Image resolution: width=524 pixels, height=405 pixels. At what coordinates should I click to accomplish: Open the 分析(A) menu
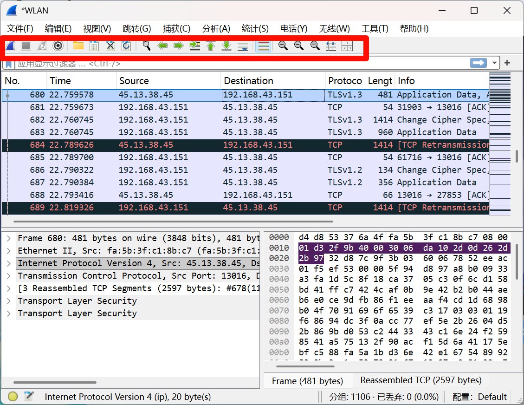pos(216,29)
